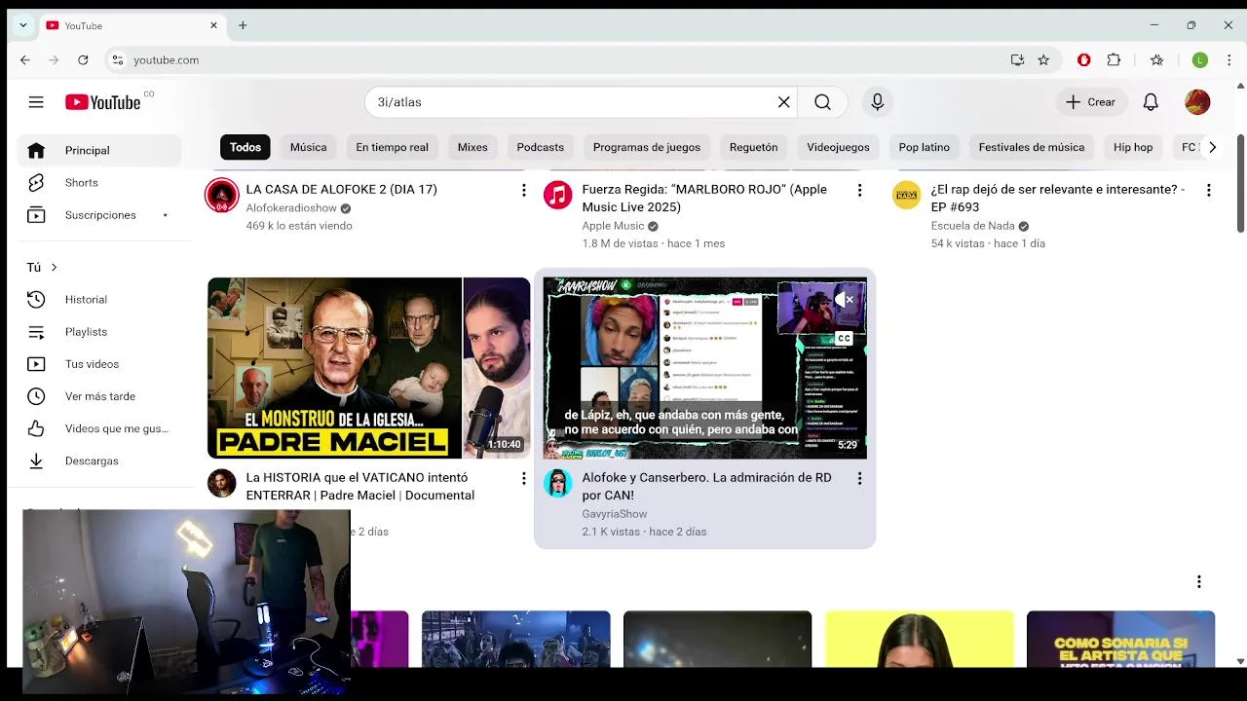Open Videos que me gustan

99,428
